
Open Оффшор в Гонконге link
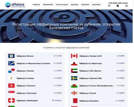pos(26,86)
